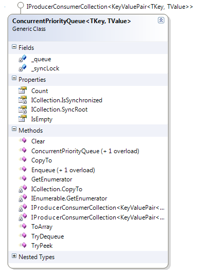Click the _syncLock field icon
The image size is (198, 275).
23,68
